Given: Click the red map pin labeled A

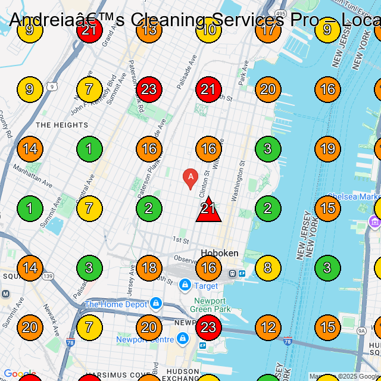Looking at the screenshot, I should pos(190,179).
